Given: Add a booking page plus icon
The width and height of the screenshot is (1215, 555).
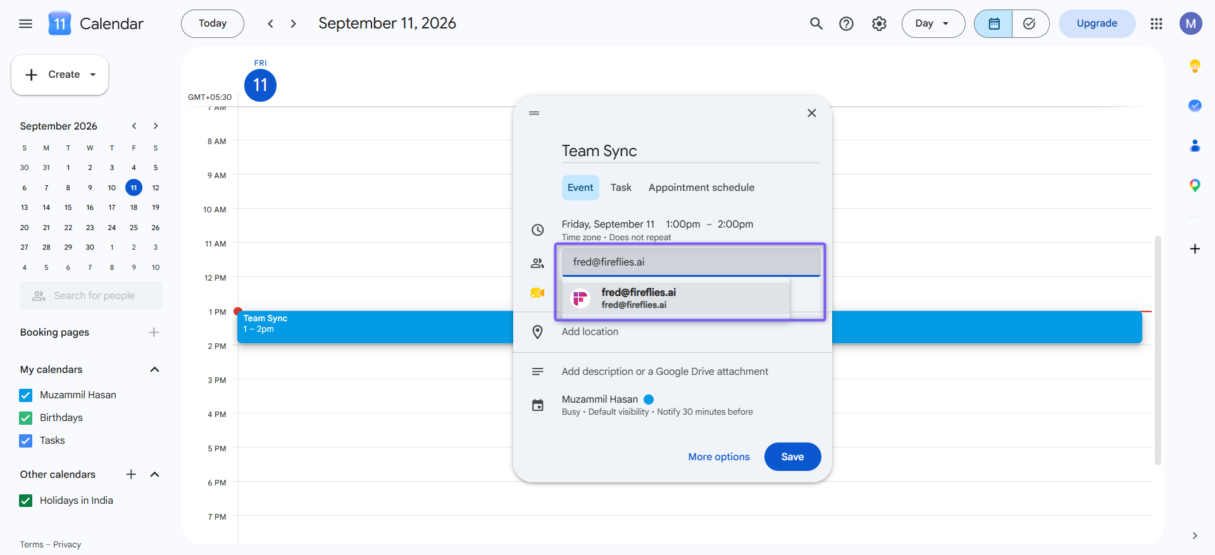Looking at the screenshot, I should tap(154, 332).
